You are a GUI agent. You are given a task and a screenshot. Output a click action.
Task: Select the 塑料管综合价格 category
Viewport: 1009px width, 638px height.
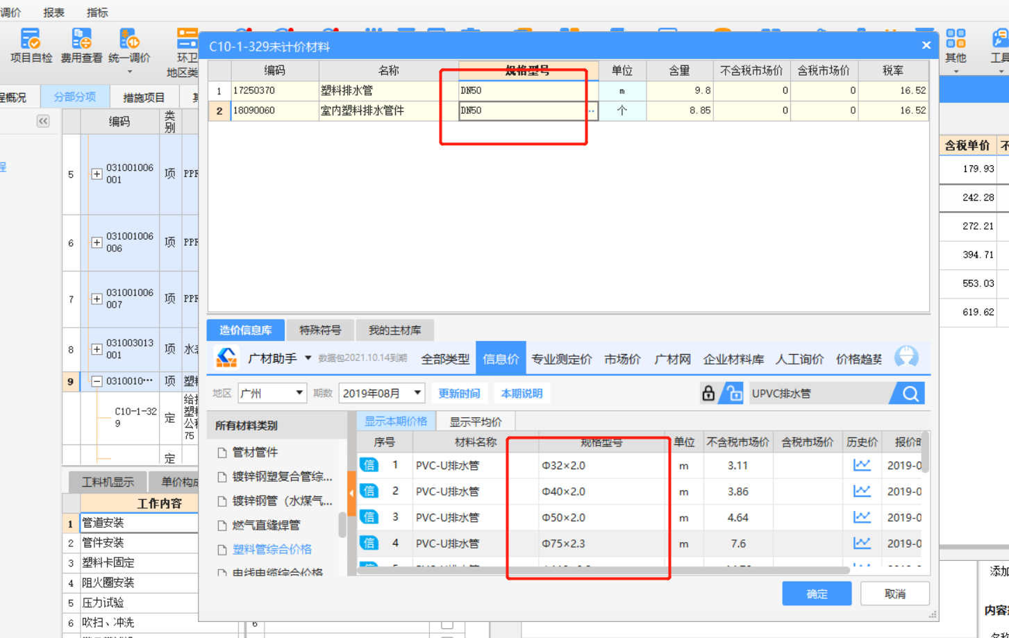point(272,549)
